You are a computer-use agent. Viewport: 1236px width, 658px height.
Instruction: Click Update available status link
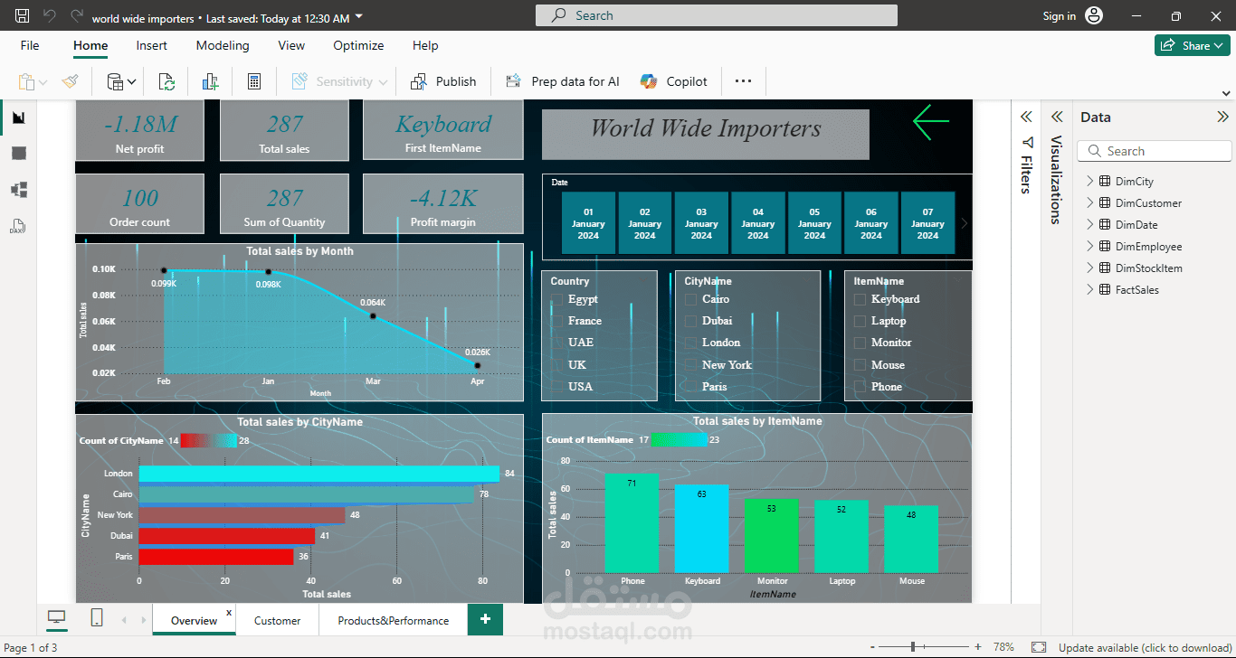tap(1146, 647)
